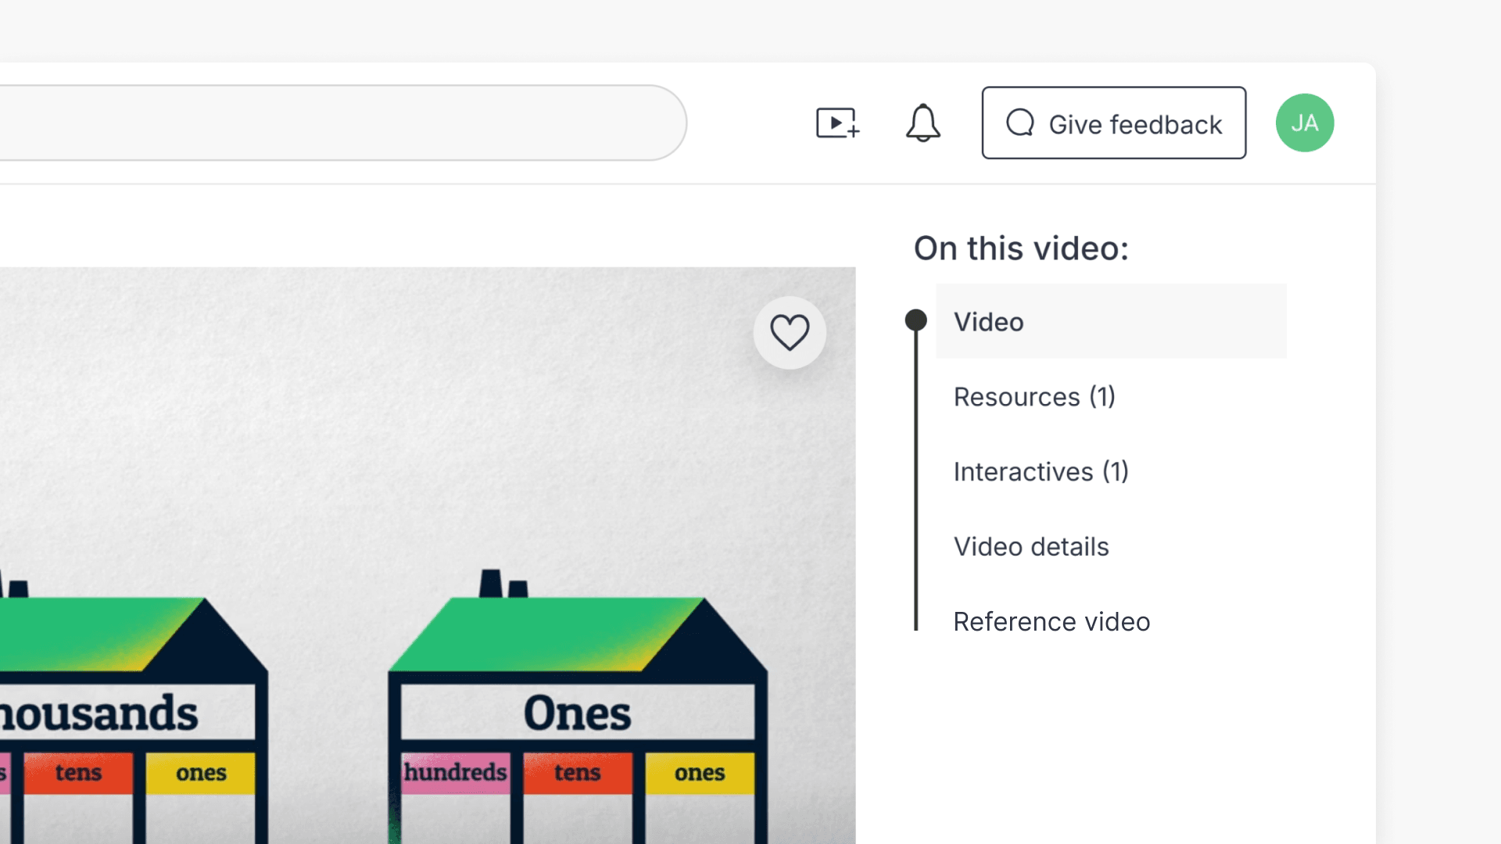Jump to Resources (1) section
Viewport: 1501px width, 844px height.
point(1034,397)
